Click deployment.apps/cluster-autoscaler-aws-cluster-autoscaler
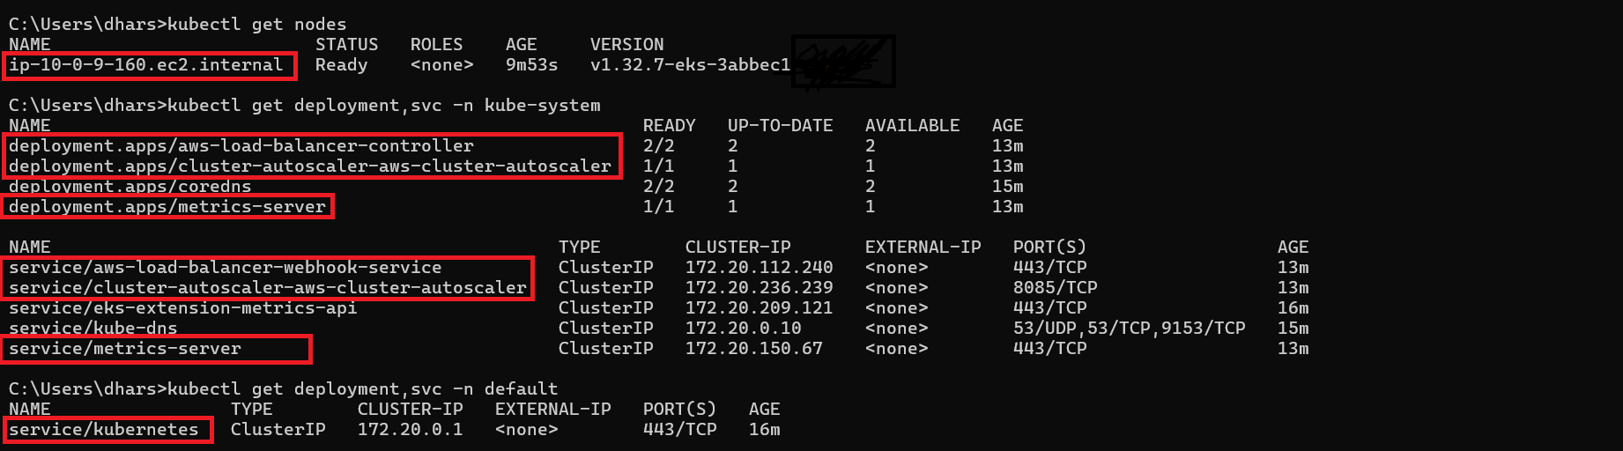The image size is (1623, 451). (x=310, y=166)
